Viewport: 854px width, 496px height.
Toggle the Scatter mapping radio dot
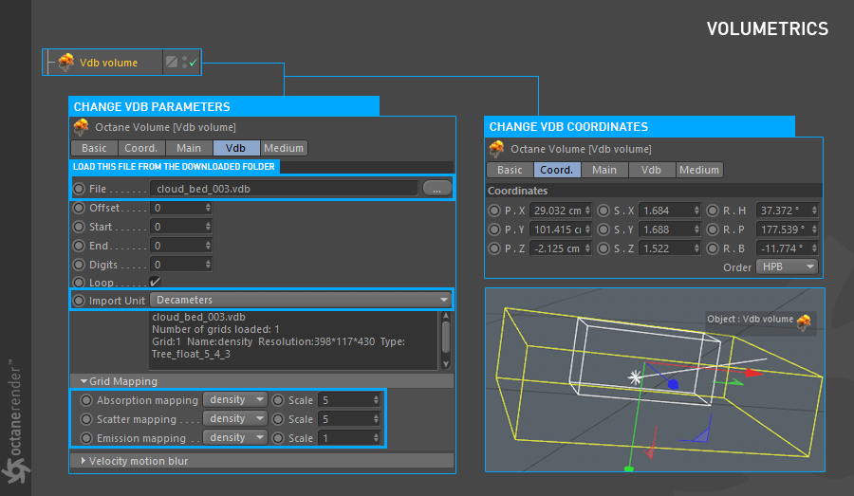86,419
